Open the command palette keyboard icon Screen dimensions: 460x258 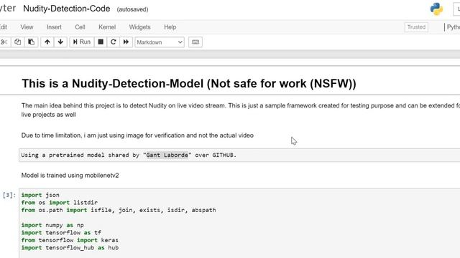[x=195, y=42]
